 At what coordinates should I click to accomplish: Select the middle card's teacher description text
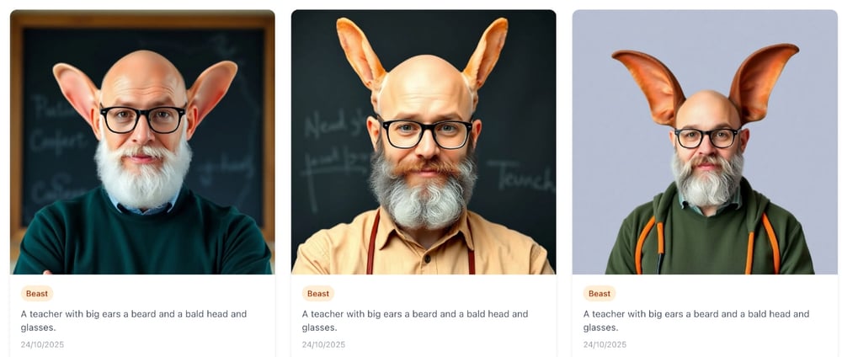coord(415,321)
